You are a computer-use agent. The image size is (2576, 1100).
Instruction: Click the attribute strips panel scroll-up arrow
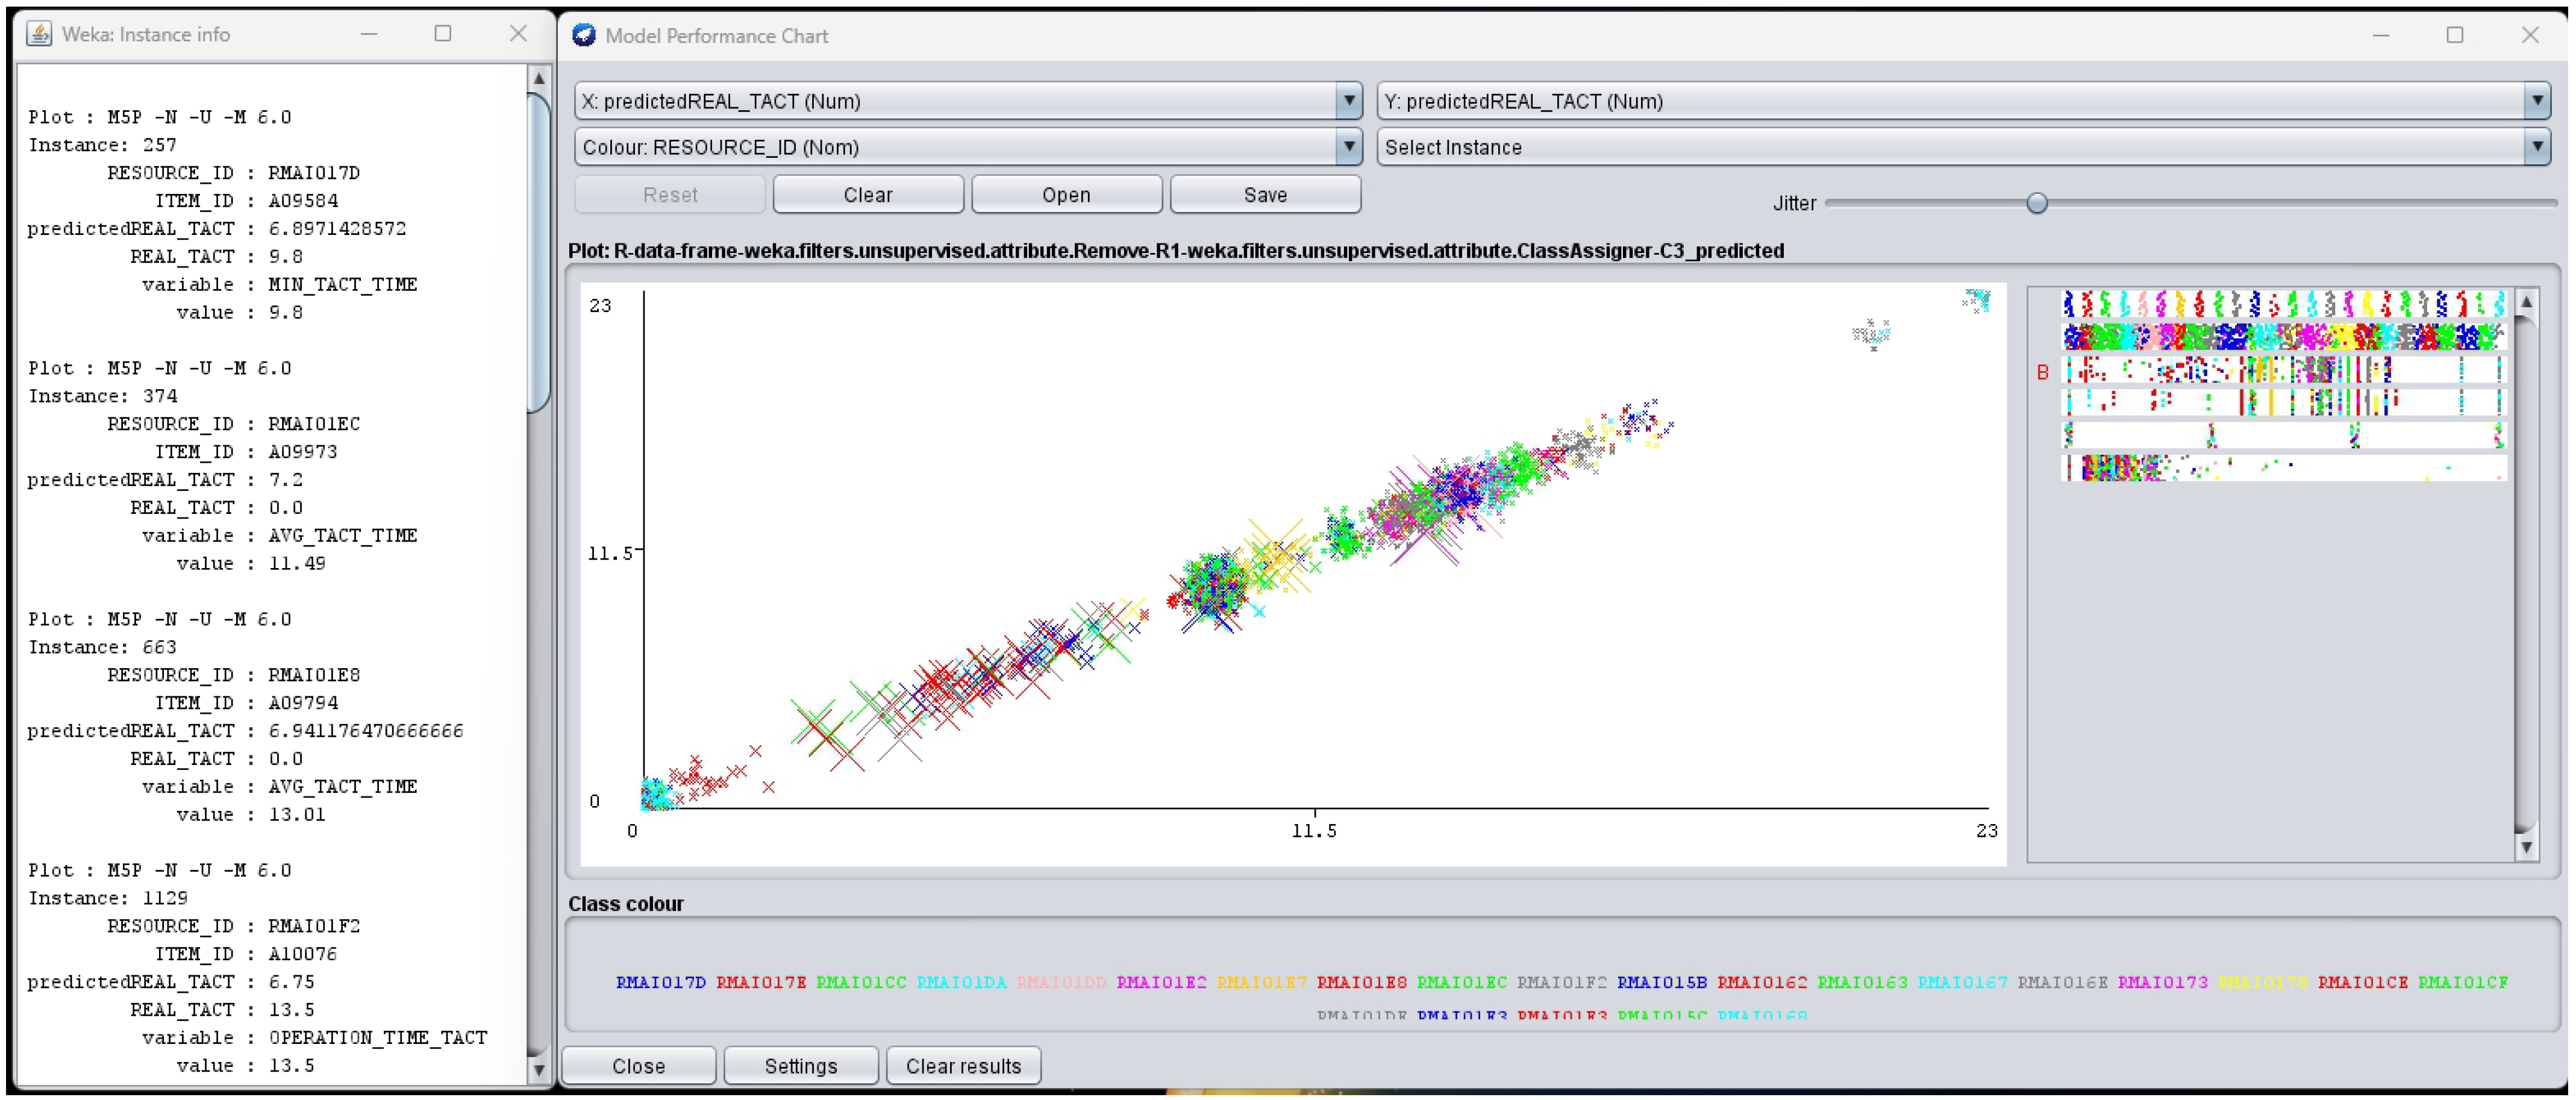[2526, 301]
